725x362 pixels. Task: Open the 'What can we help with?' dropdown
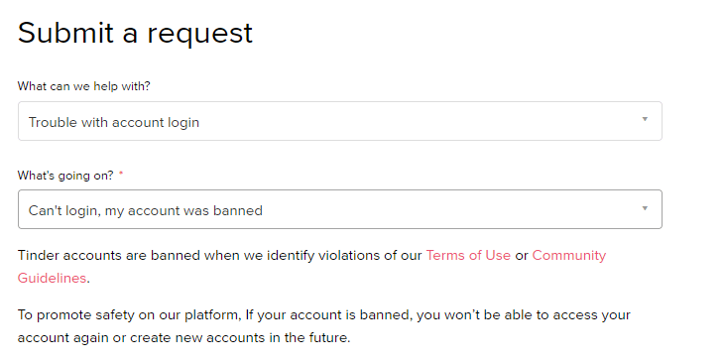[x=340, y=121]
